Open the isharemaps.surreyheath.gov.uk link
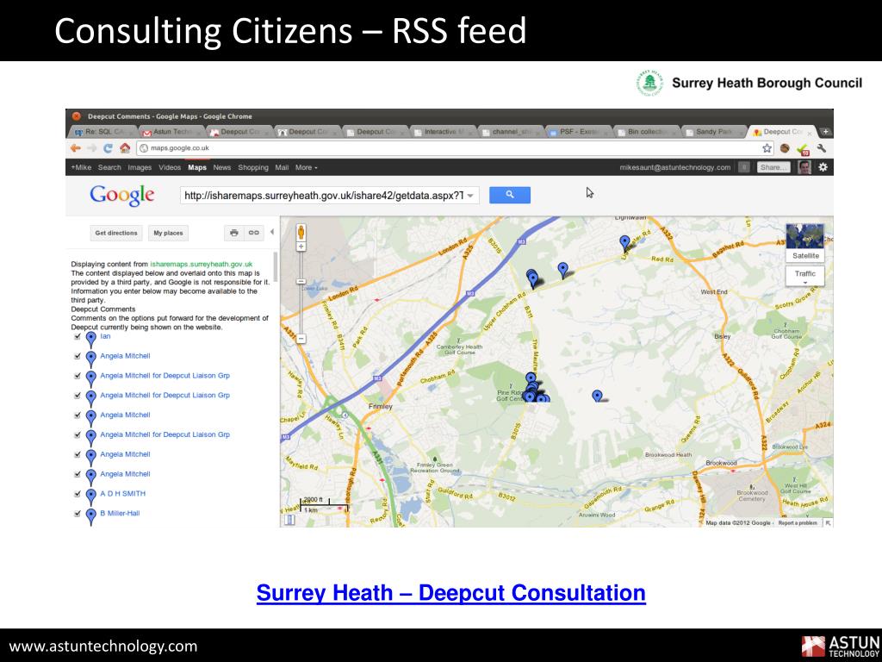This screenshot has height=662, width=882. [x=202, y=264]
